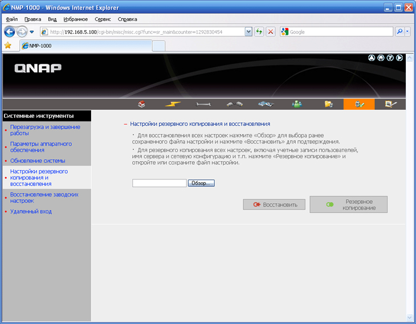Click the wrench system settings icon
Viewport: 416px width, 324px height.
pos(204,104)
